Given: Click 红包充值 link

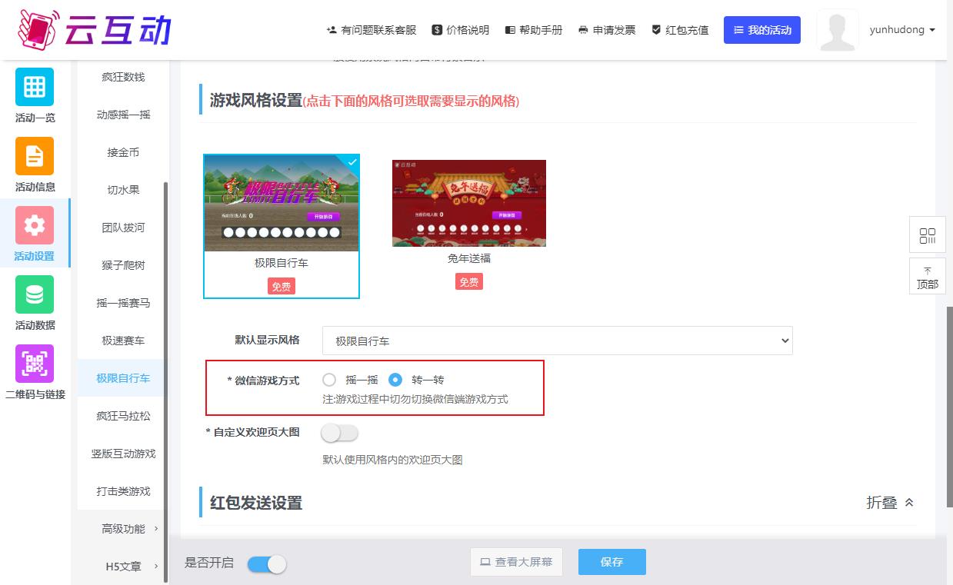Looking at the screenshot, I should click(680, 30).
